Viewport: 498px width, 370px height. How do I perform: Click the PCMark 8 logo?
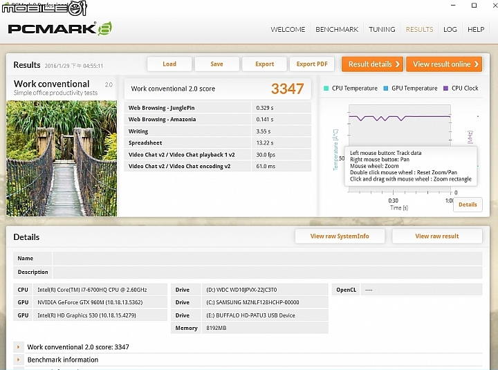click(60, 28)
